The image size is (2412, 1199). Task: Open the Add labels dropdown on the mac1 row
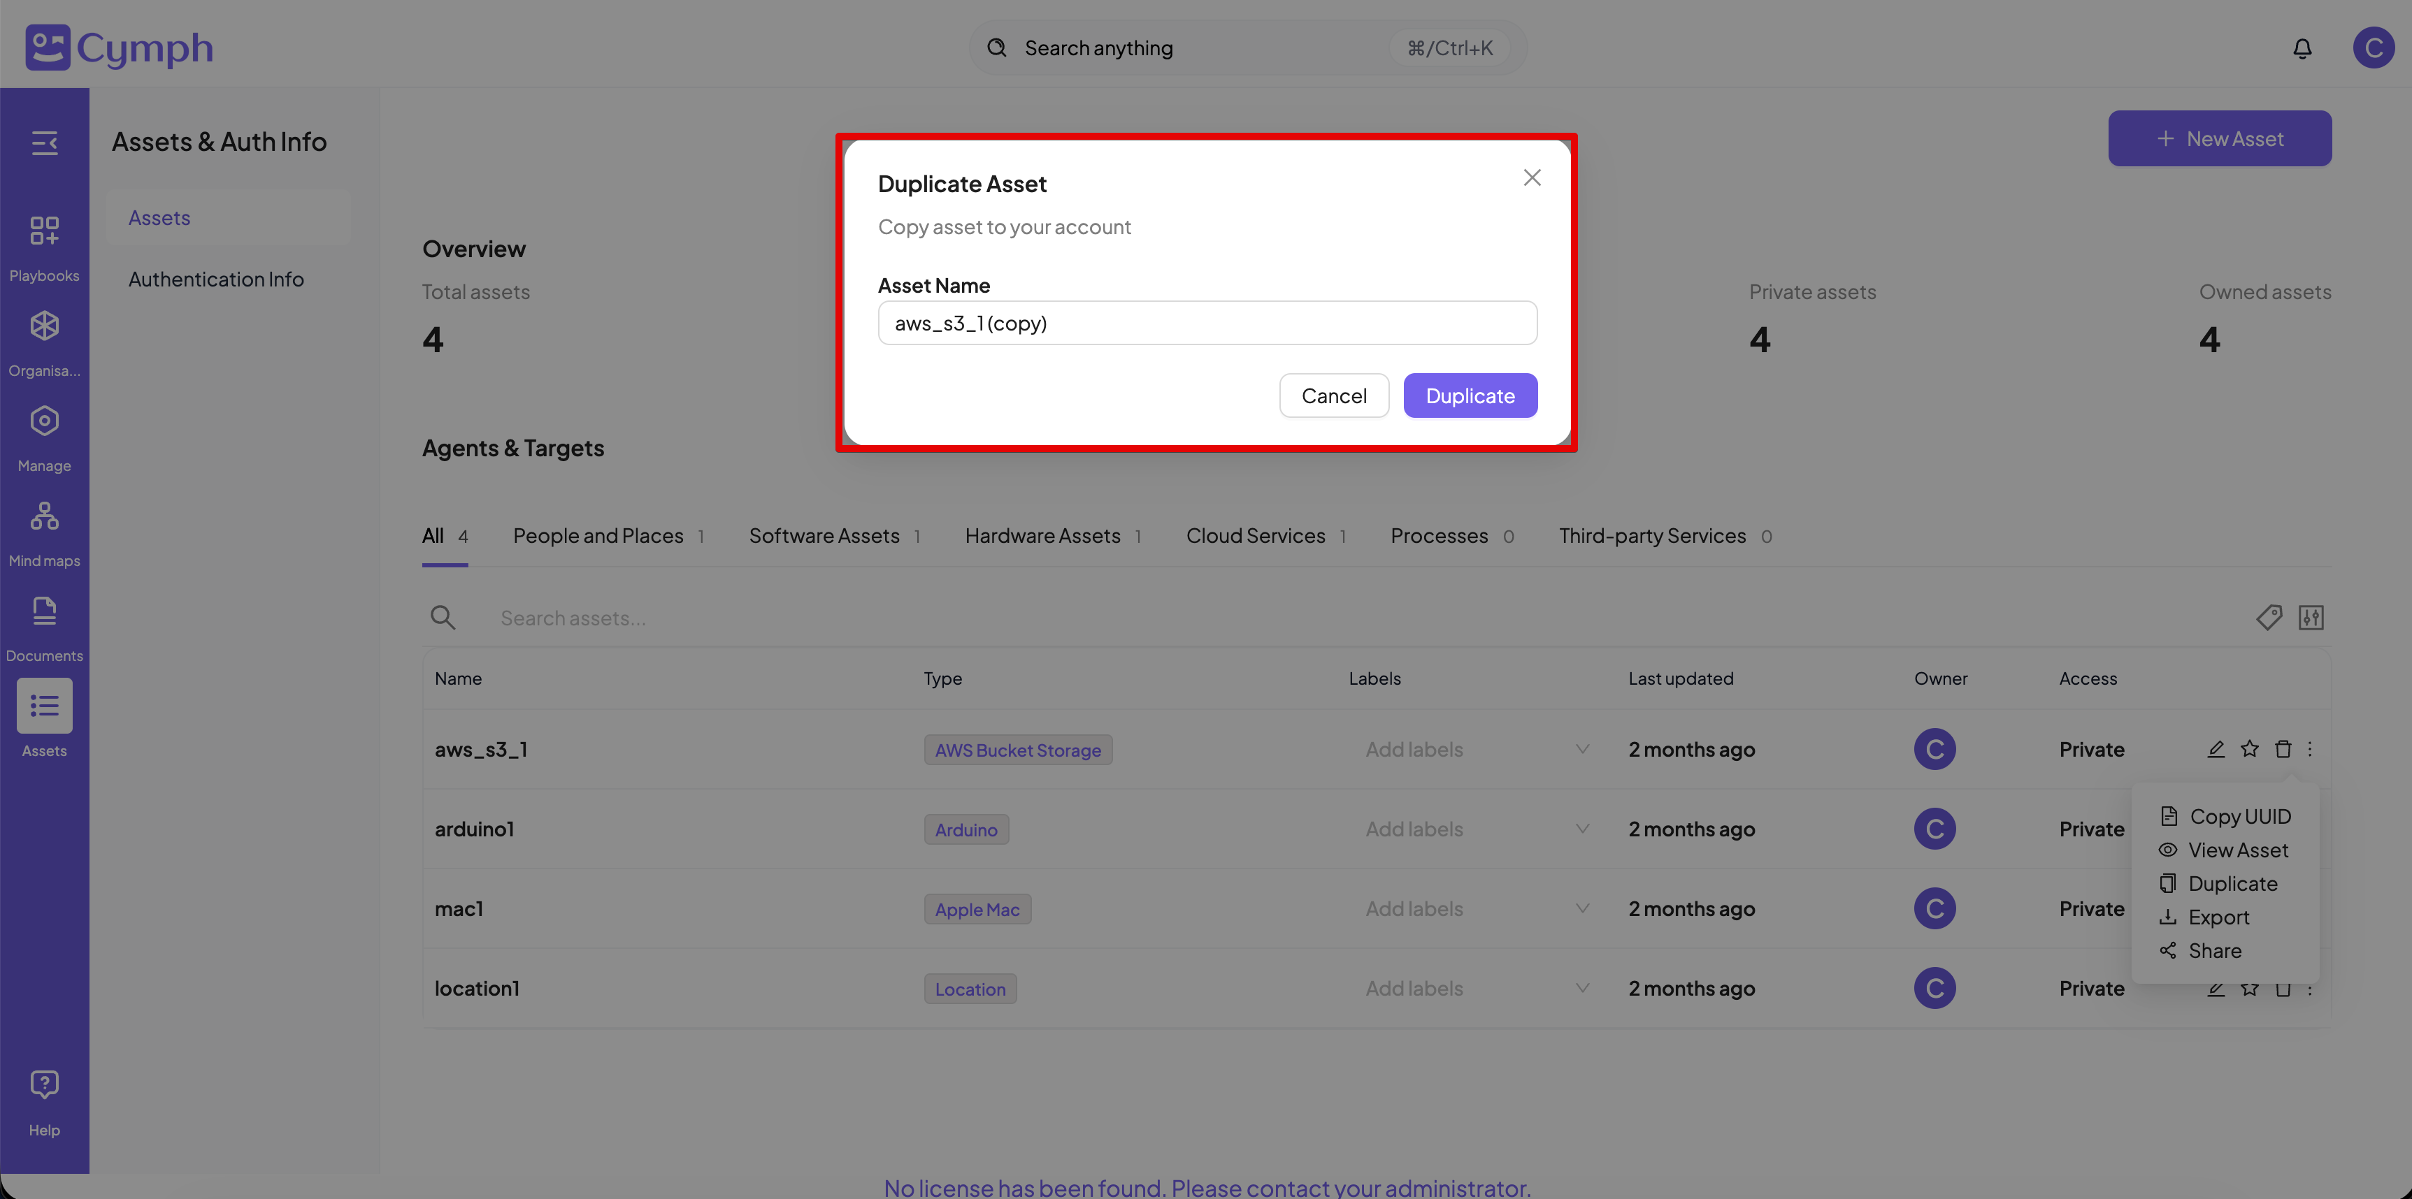click(x=1581, y=908)
